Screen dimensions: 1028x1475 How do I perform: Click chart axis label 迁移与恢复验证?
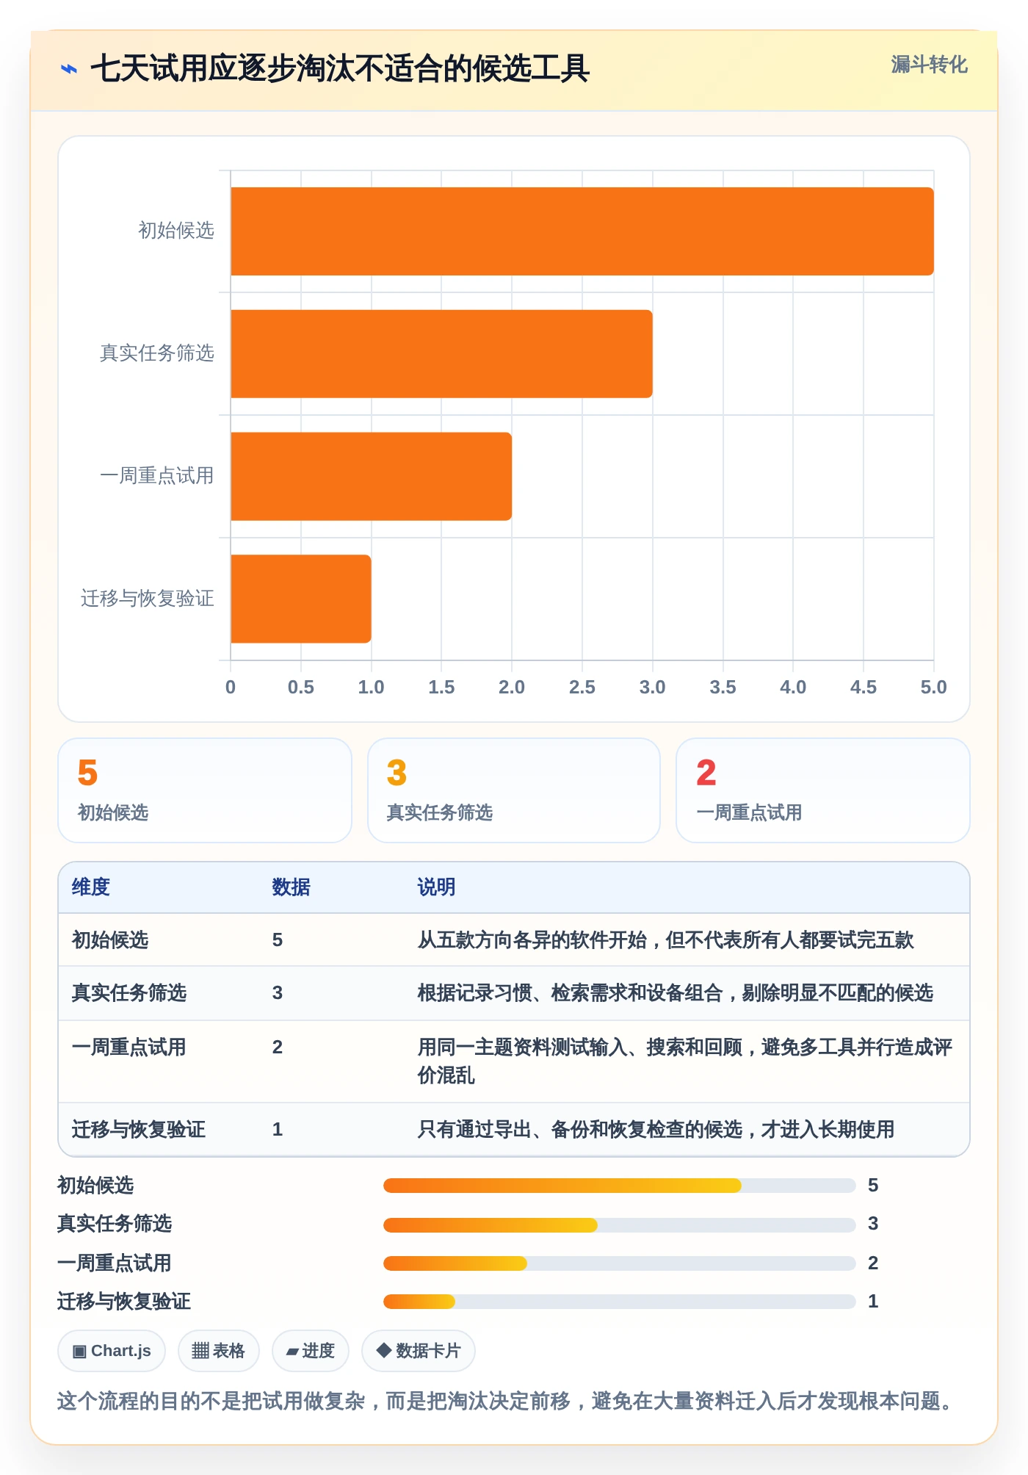tap(148, 599)
